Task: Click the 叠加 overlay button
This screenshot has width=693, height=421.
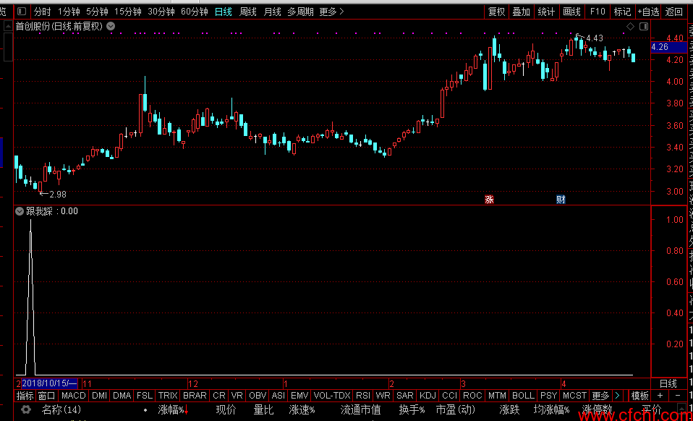Action: pyautogui.click(x=521, y=12)
